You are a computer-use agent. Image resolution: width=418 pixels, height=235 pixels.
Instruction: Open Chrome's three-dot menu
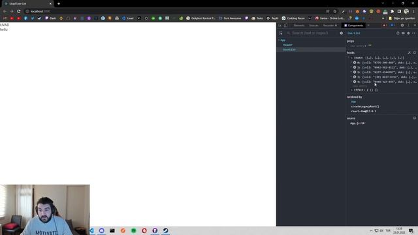[x=413, y=11]
